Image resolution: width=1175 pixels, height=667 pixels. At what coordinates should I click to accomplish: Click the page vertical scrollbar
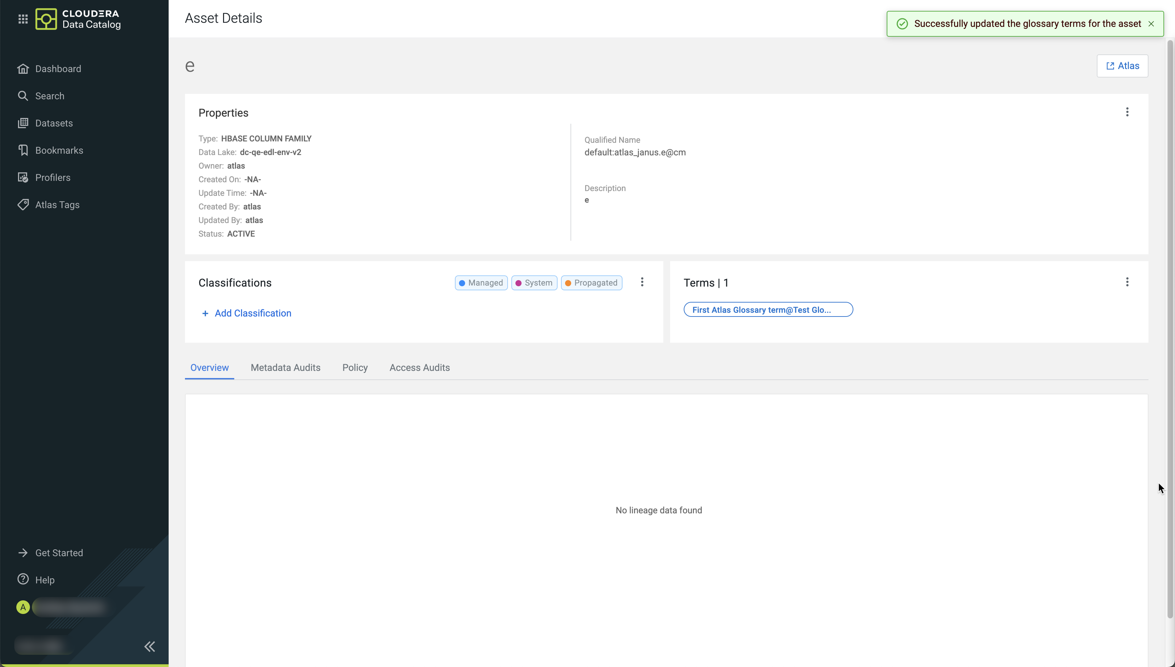click(x=1170, y=330)
